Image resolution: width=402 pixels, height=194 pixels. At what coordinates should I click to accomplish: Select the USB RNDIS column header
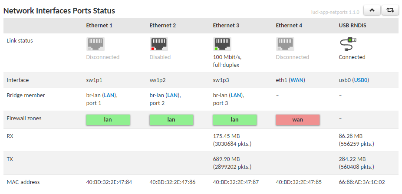tap(353, 26)
